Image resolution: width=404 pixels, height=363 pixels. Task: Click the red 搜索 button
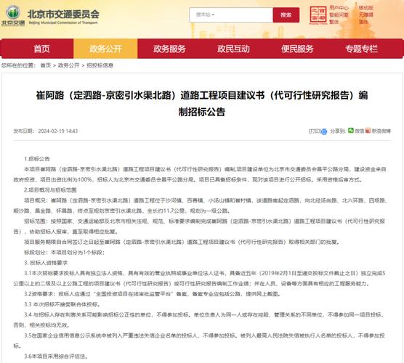(286, 15)
